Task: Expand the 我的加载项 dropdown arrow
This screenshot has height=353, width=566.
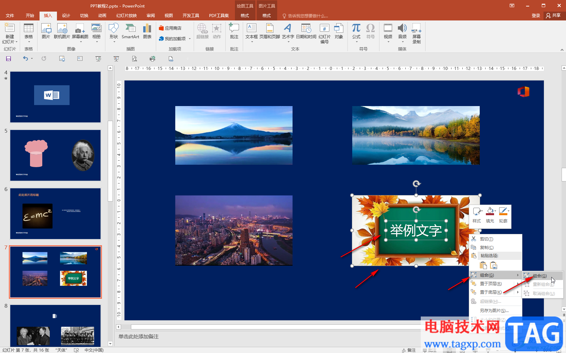Action: click(190, 39)
